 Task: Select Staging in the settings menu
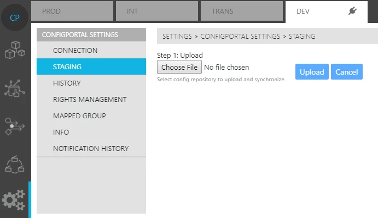(x=67, y=67)
